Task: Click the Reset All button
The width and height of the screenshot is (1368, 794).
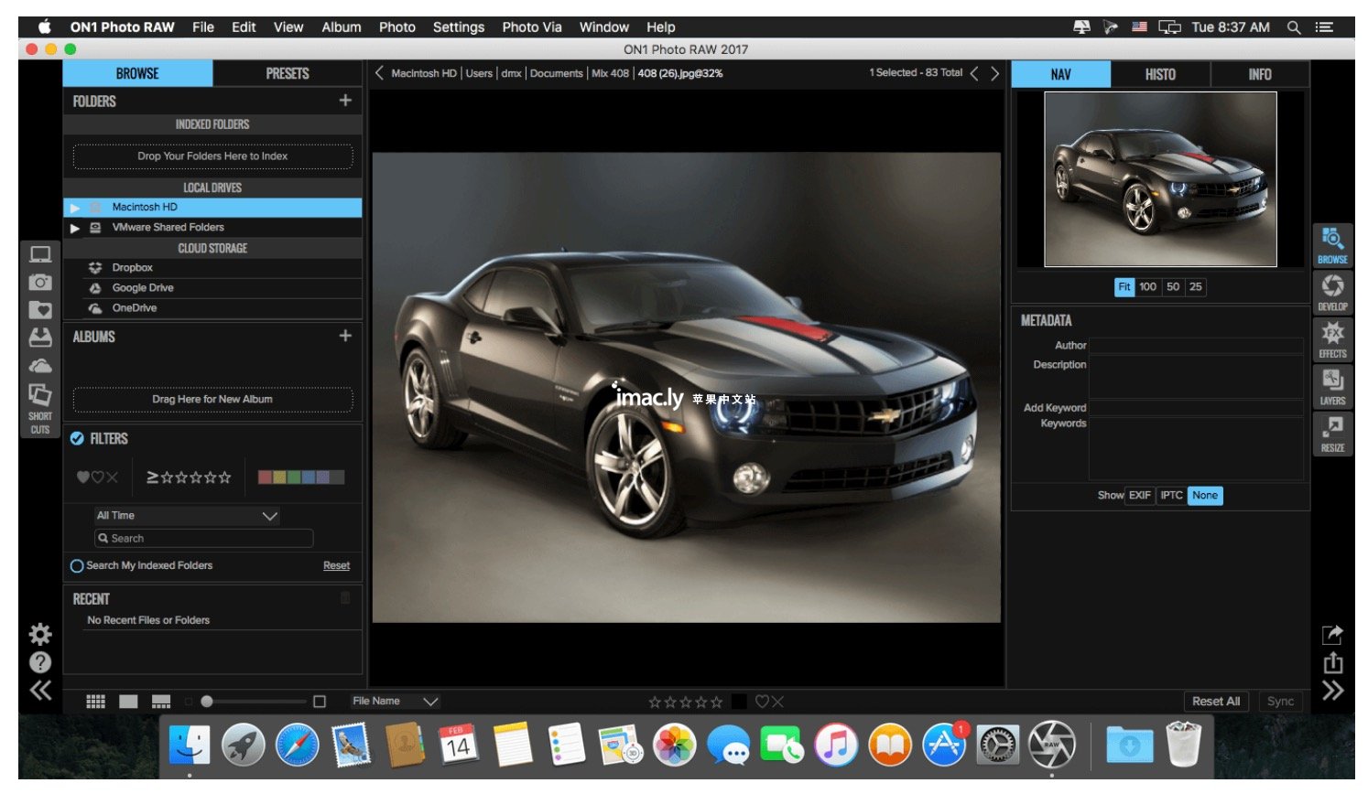Action: 1215,702
